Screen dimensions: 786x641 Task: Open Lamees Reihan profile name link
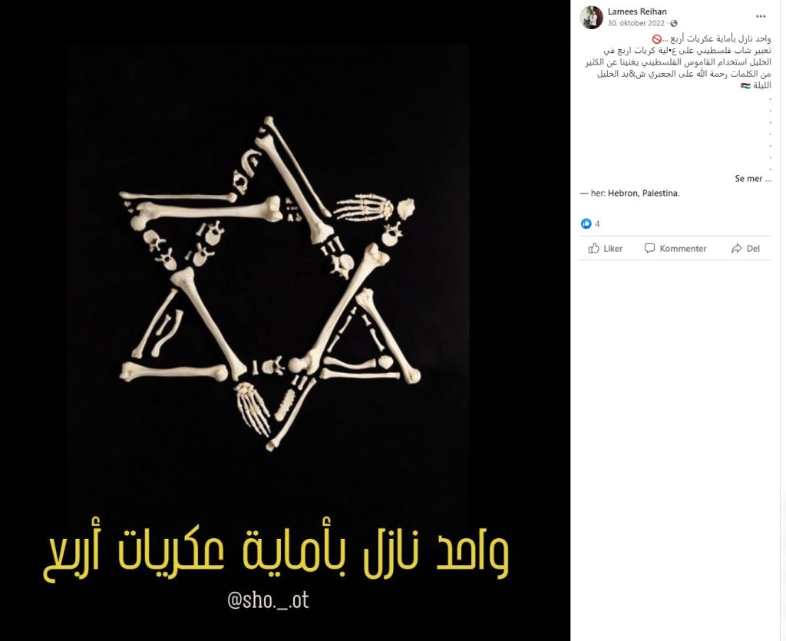pyautogui.click(x=637, y=12)
